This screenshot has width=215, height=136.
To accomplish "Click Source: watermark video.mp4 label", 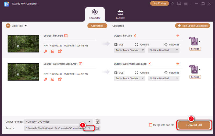I will click(x=60, y=64).
